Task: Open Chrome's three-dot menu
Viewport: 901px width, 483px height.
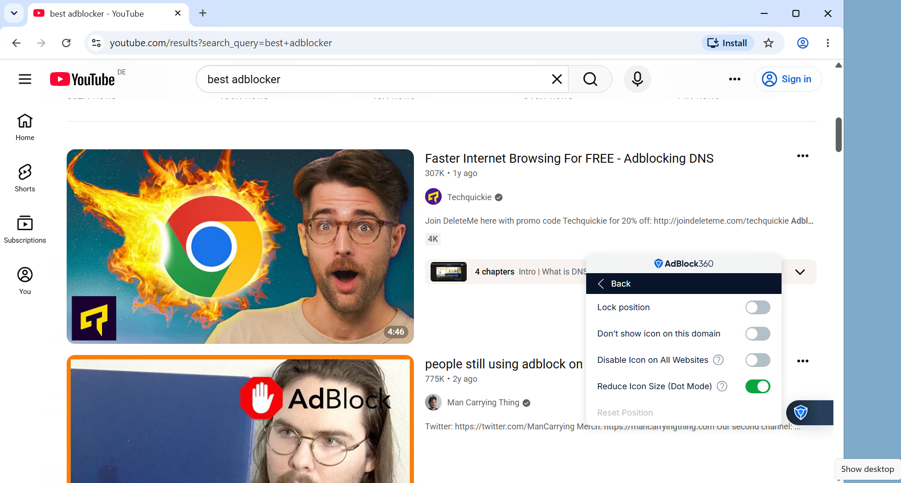Action: pos(828,43)
